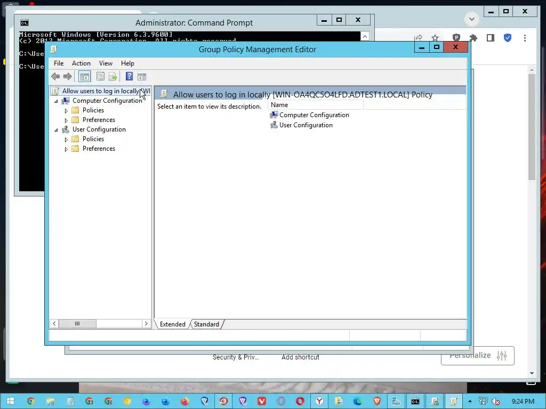
Task: Open the Help menu
Action: (x=127, y=63)
